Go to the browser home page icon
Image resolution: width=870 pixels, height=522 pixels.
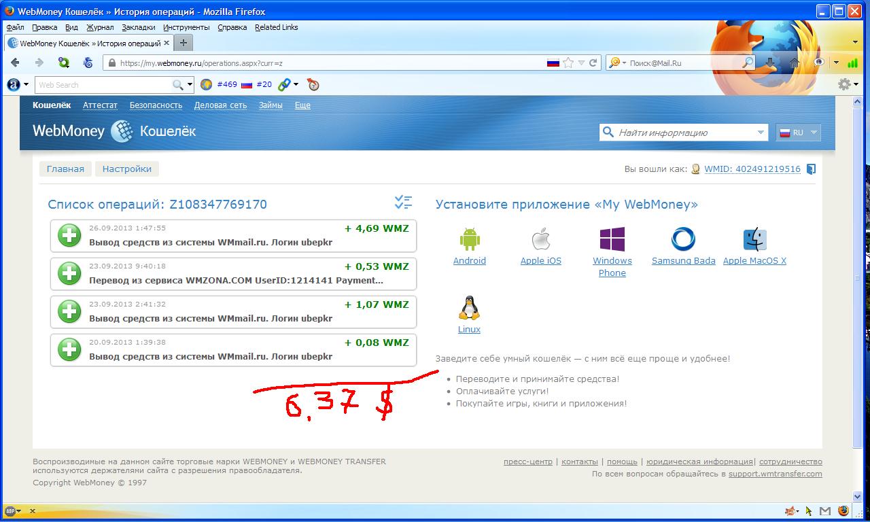[794, 63]
